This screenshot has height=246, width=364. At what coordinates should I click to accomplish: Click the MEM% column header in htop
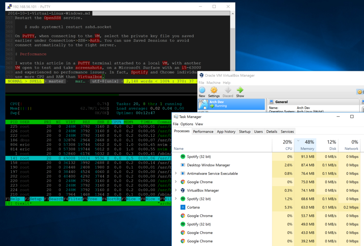[129, 122]
